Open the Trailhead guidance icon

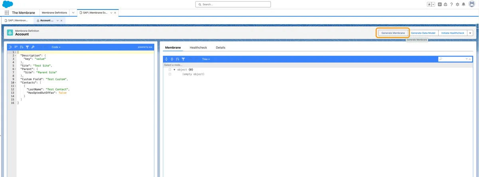click(x=445, y=4)
